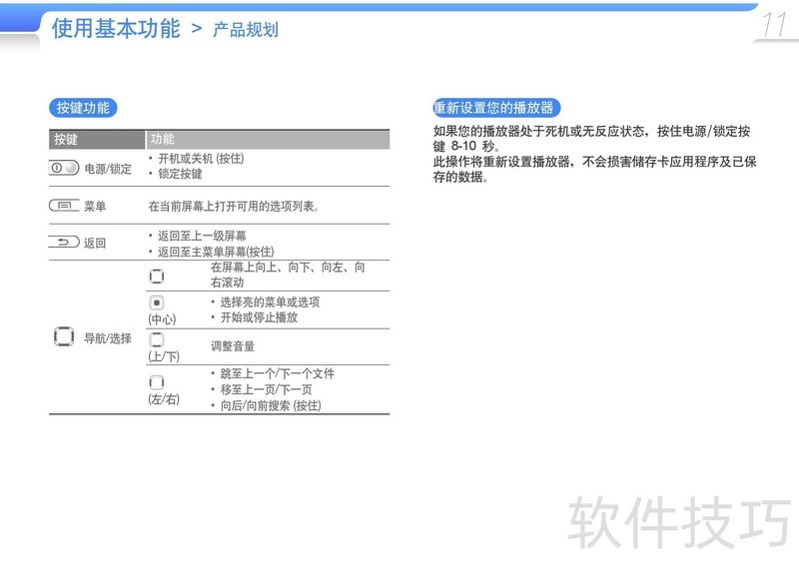Click the power/lock key icon

pyautogui.click(x=64, y=168)
